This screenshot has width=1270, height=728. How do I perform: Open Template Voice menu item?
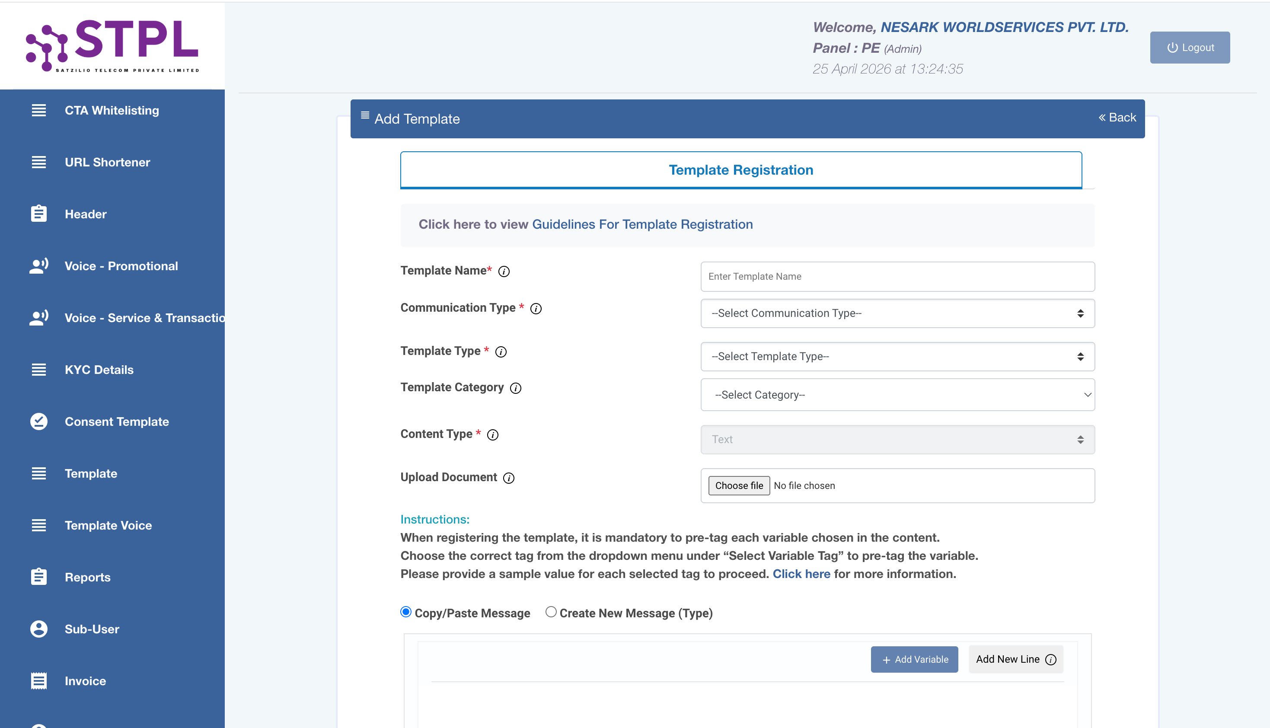pyautogui.click(x=108, y=525)
